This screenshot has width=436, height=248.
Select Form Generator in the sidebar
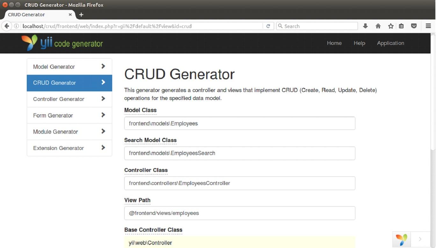pos(69,116)
